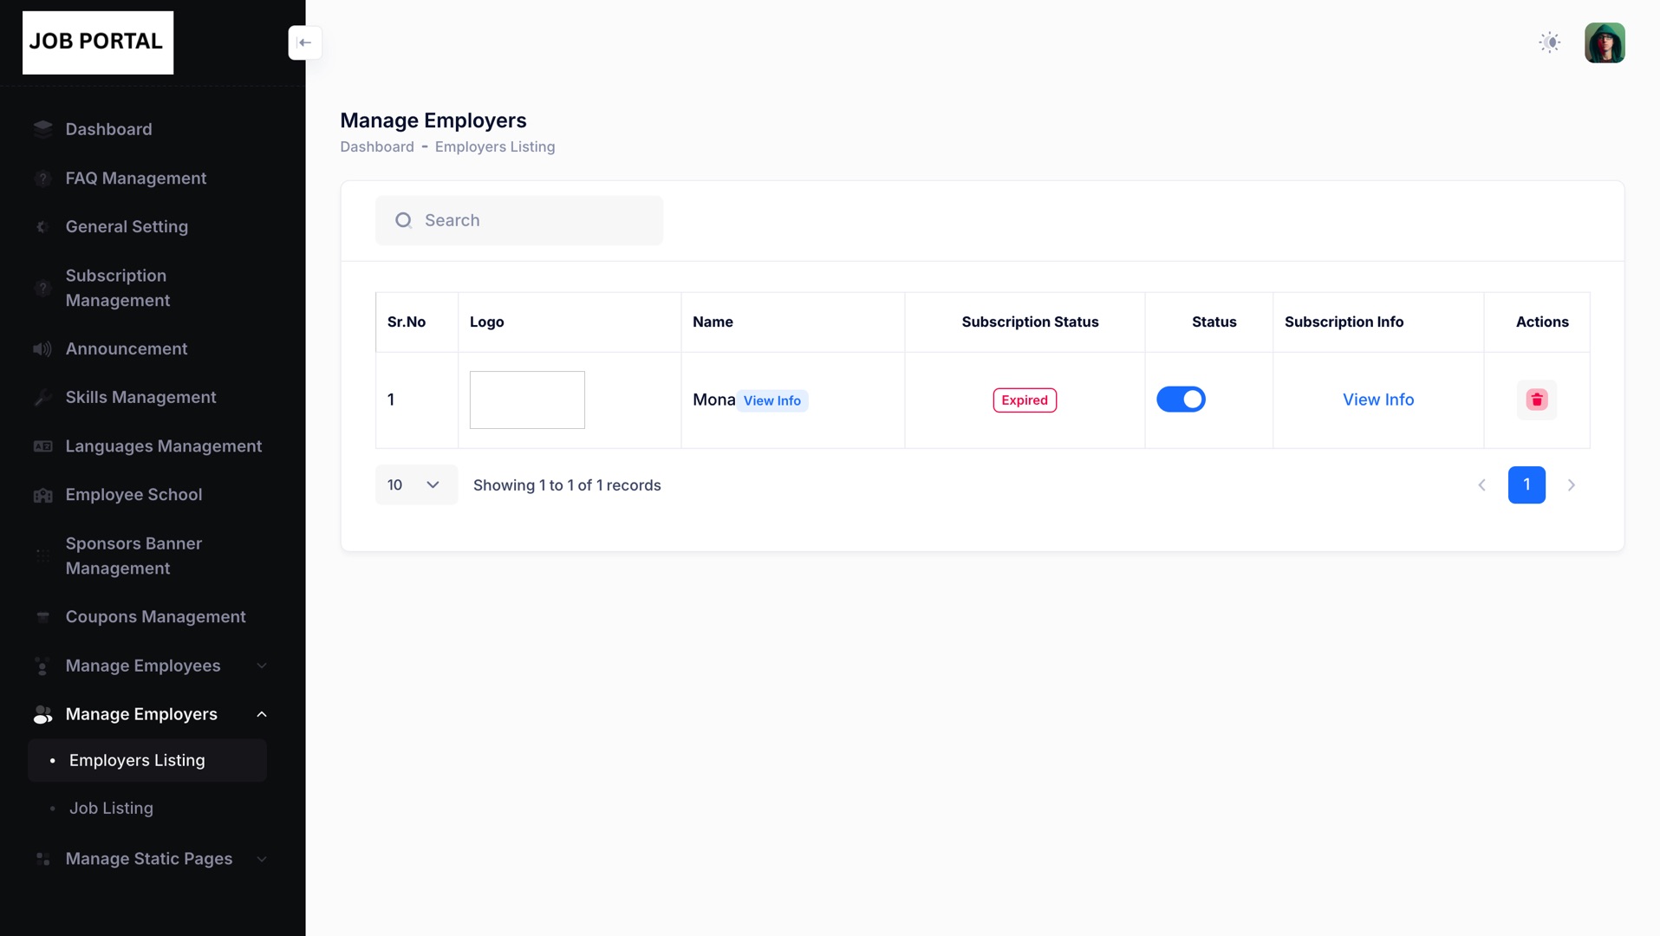Image resolution: width=1660 pixels, height=936 pixels.
Task: Click the Skills Management wrench icon
Action: click(42, 398)
